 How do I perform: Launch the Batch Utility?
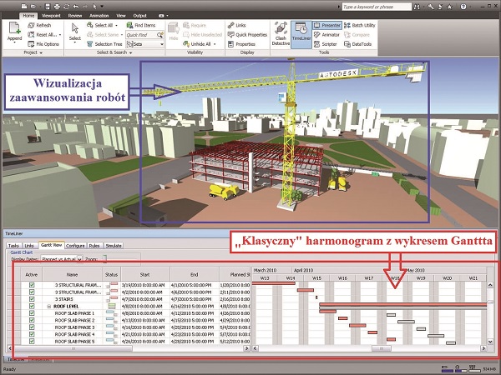(360, 25)
